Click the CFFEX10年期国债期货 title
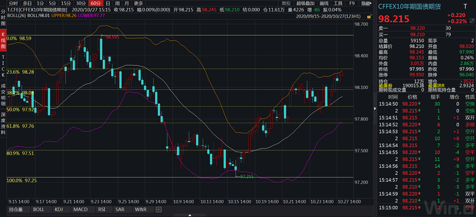The height and width of the screenshot is (217, 476). [x=410, y=6]
